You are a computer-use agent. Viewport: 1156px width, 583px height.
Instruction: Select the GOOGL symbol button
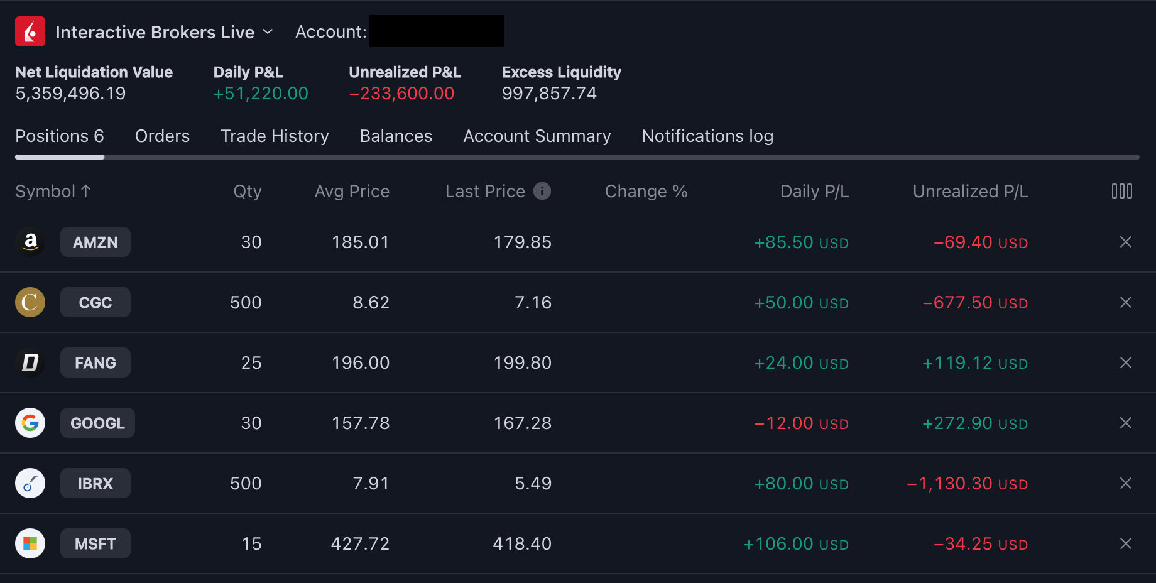coord(97,423)
